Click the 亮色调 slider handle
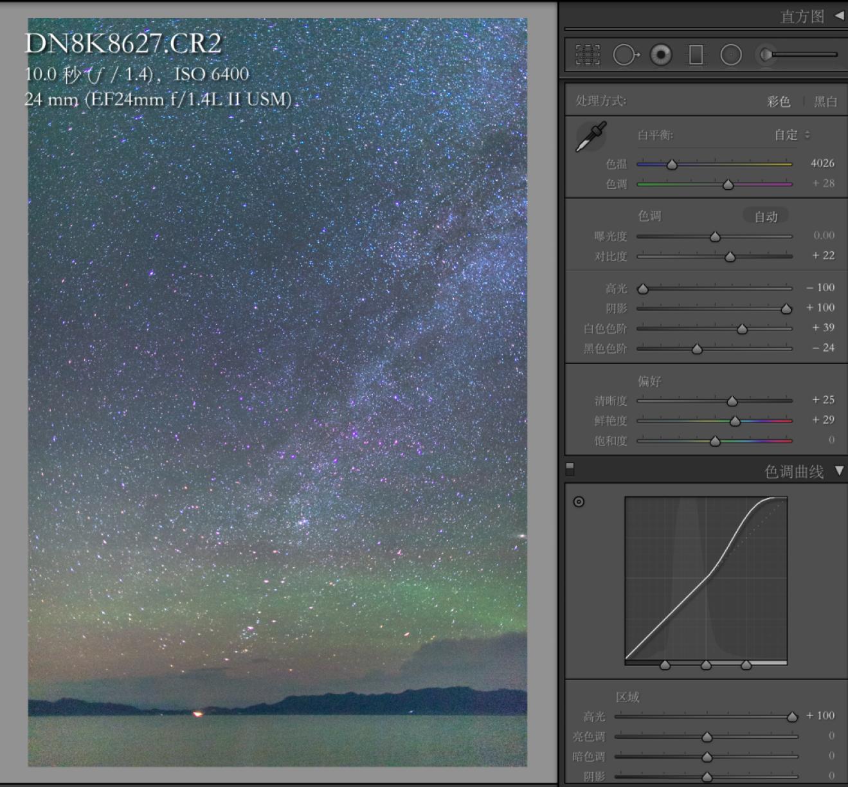The image size is (848, 787). [707, 737]
